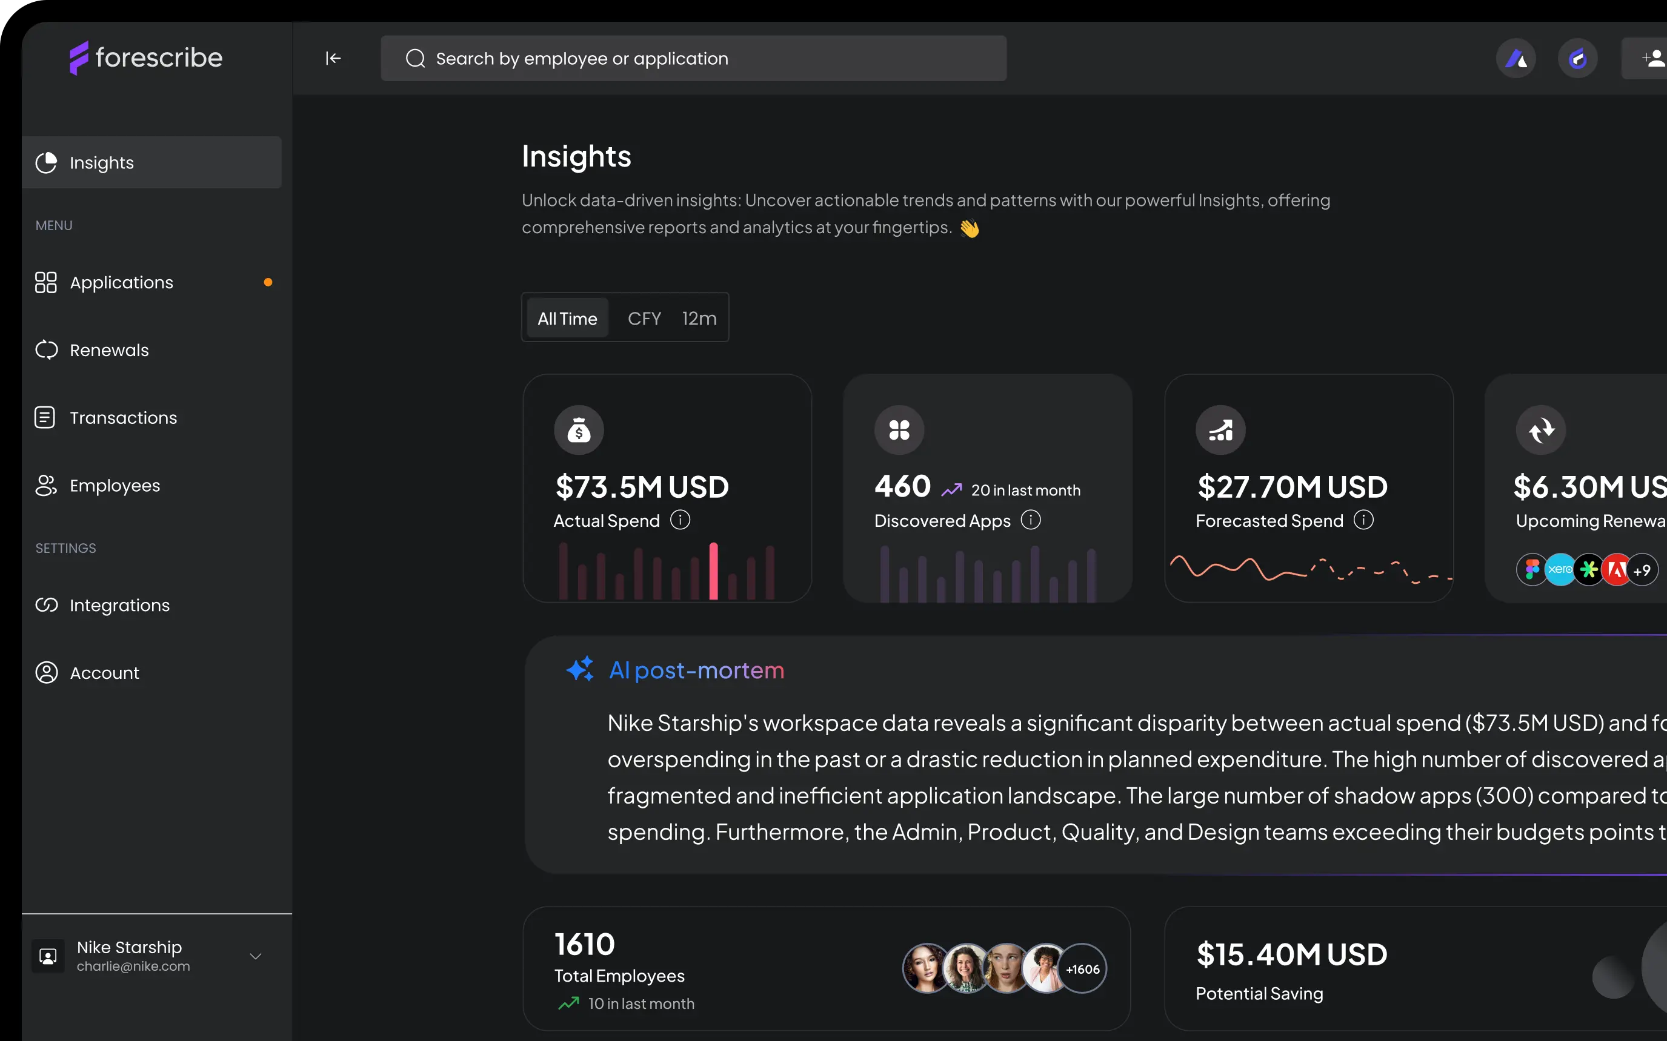
Task: Click the Figma app avatar under Upcoming Renewals
Action: 1532,569
